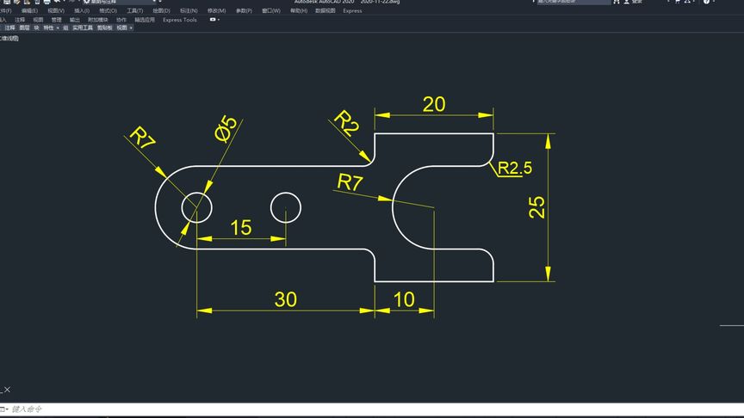This screenshot has width=744, height=418.
Task: Close the command line with X icon
Action: point(7,390)
